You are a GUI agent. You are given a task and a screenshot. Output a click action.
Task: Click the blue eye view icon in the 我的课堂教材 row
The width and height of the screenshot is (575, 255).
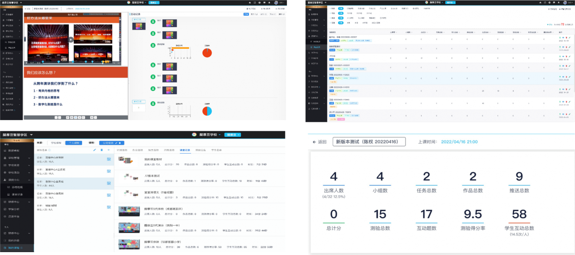(x=563, y=47)
